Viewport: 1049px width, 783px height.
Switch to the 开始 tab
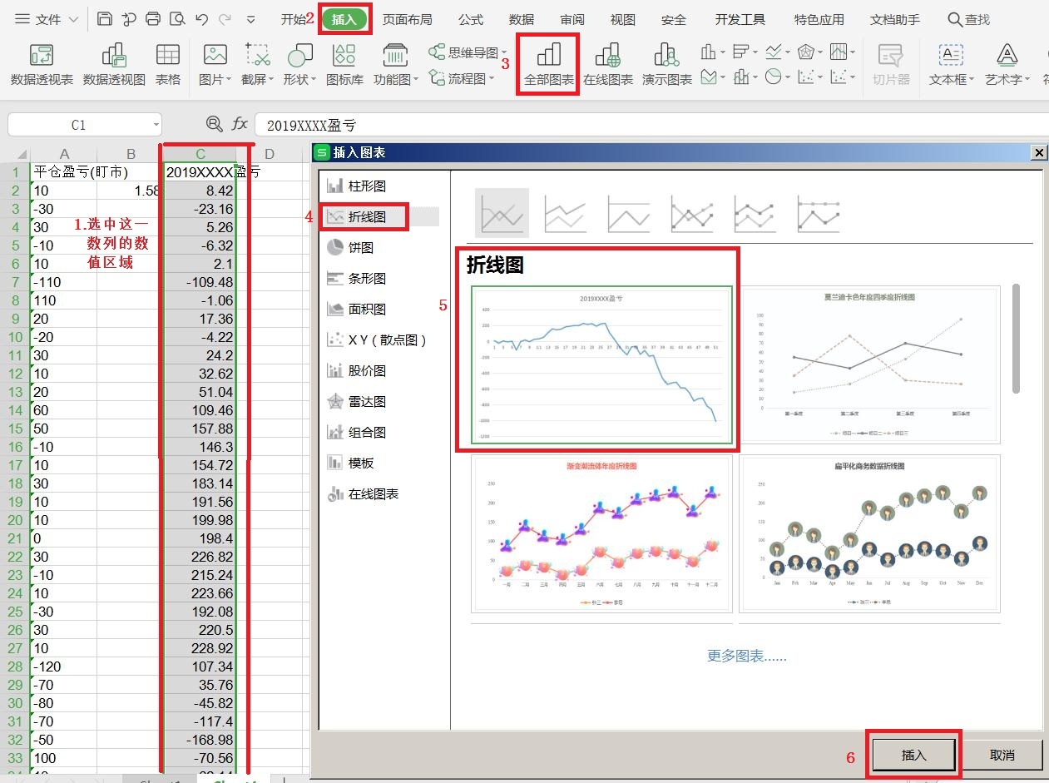click(293, 19)
